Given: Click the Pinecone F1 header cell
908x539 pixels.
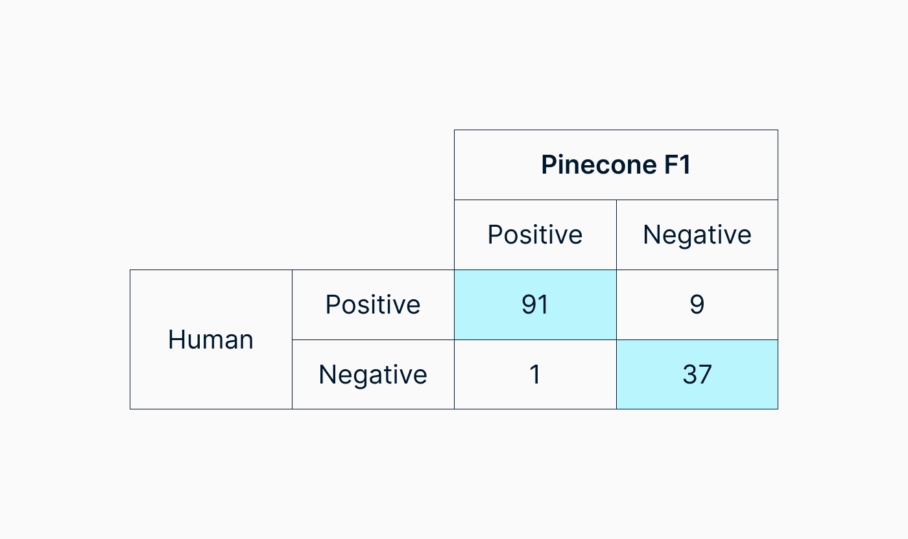Looking at the screenshot, I should [615, 165].
